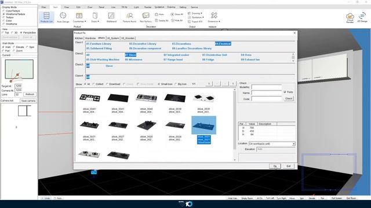Select the stove_0025 thumbnail
Image resolution: width=371 pixels, height=208 pixels.
click(147, 125)
